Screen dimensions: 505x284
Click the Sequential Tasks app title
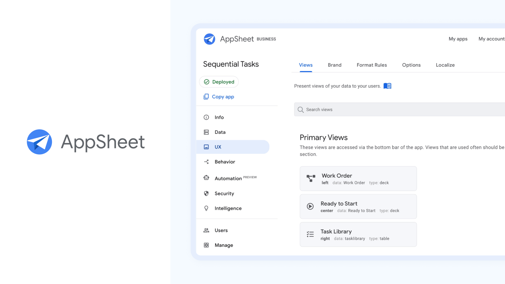coord(231,64)
